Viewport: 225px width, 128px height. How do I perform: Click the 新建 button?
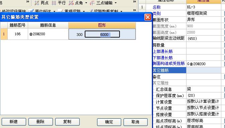click(14, 122)
